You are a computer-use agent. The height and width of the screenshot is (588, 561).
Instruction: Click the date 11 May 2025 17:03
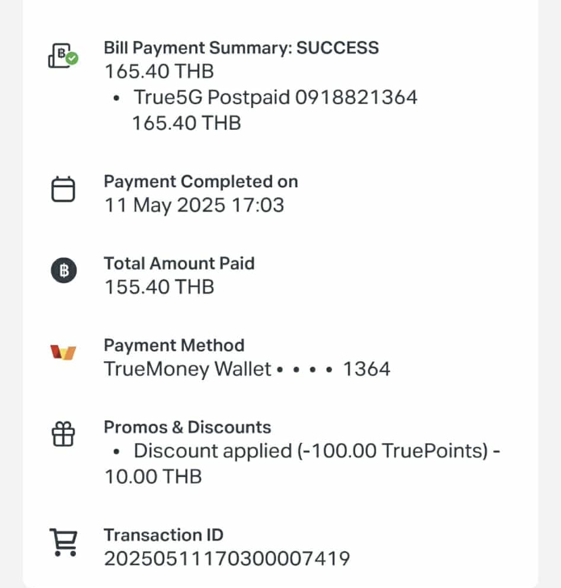[195, 205]
